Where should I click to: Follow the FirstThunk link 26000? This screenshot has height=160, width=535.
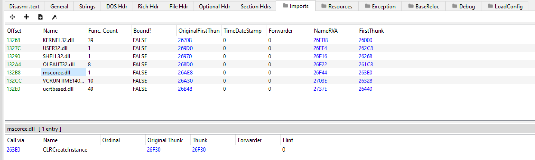(365, 40)
